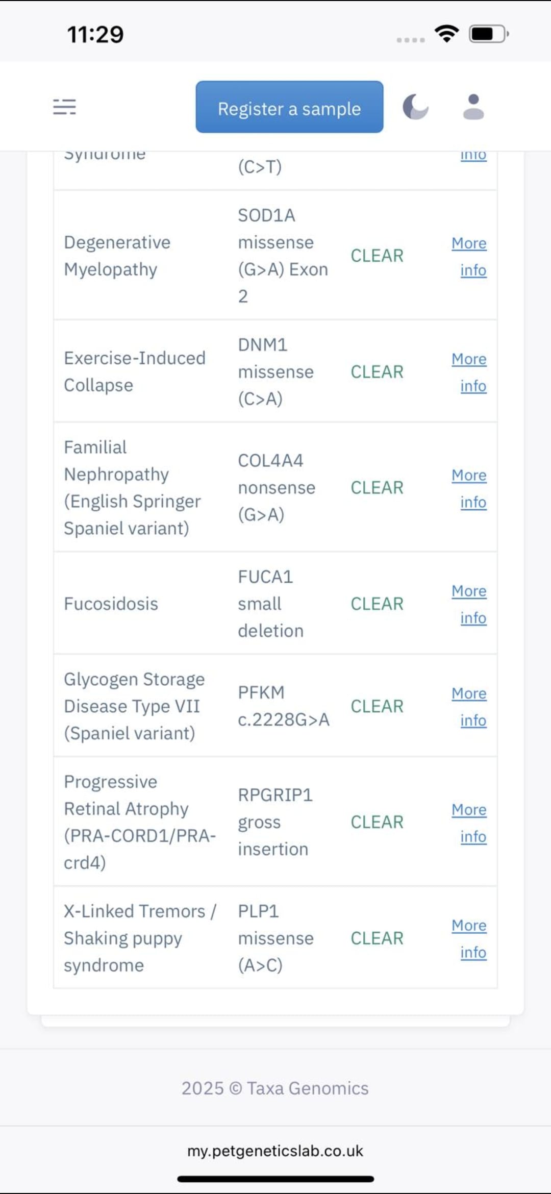Click the Degenerative Myelopathy CLEAR result
The image size is (551, 1194).
click(x=377, y=256)
